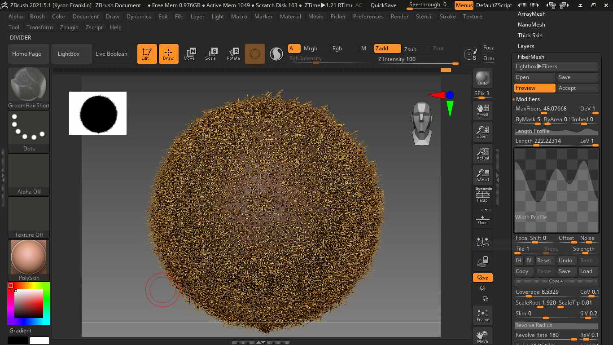
Task: Select the Move transform tool
Action: click(x=189, y=54)
